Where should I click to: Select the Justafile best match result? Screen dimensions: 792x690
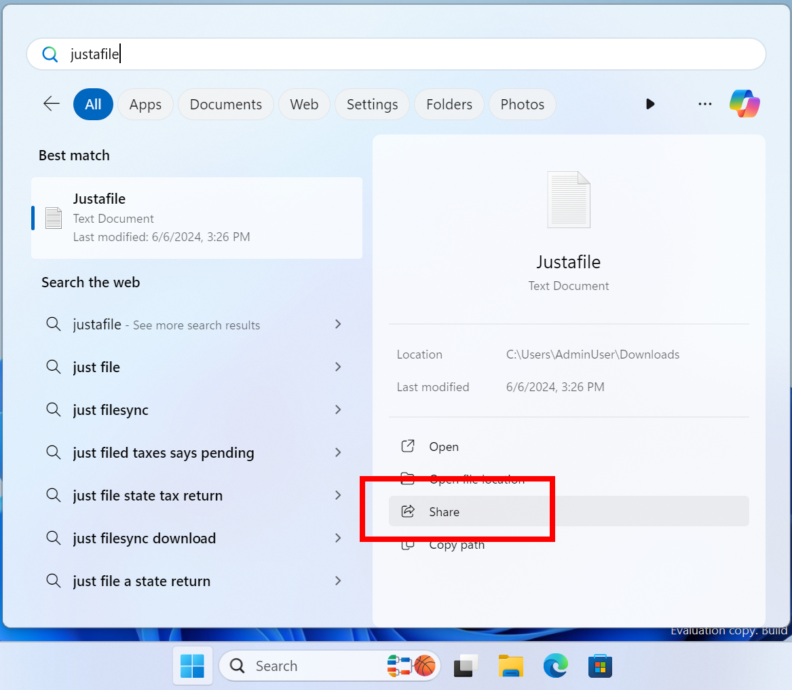coord(197,217)
